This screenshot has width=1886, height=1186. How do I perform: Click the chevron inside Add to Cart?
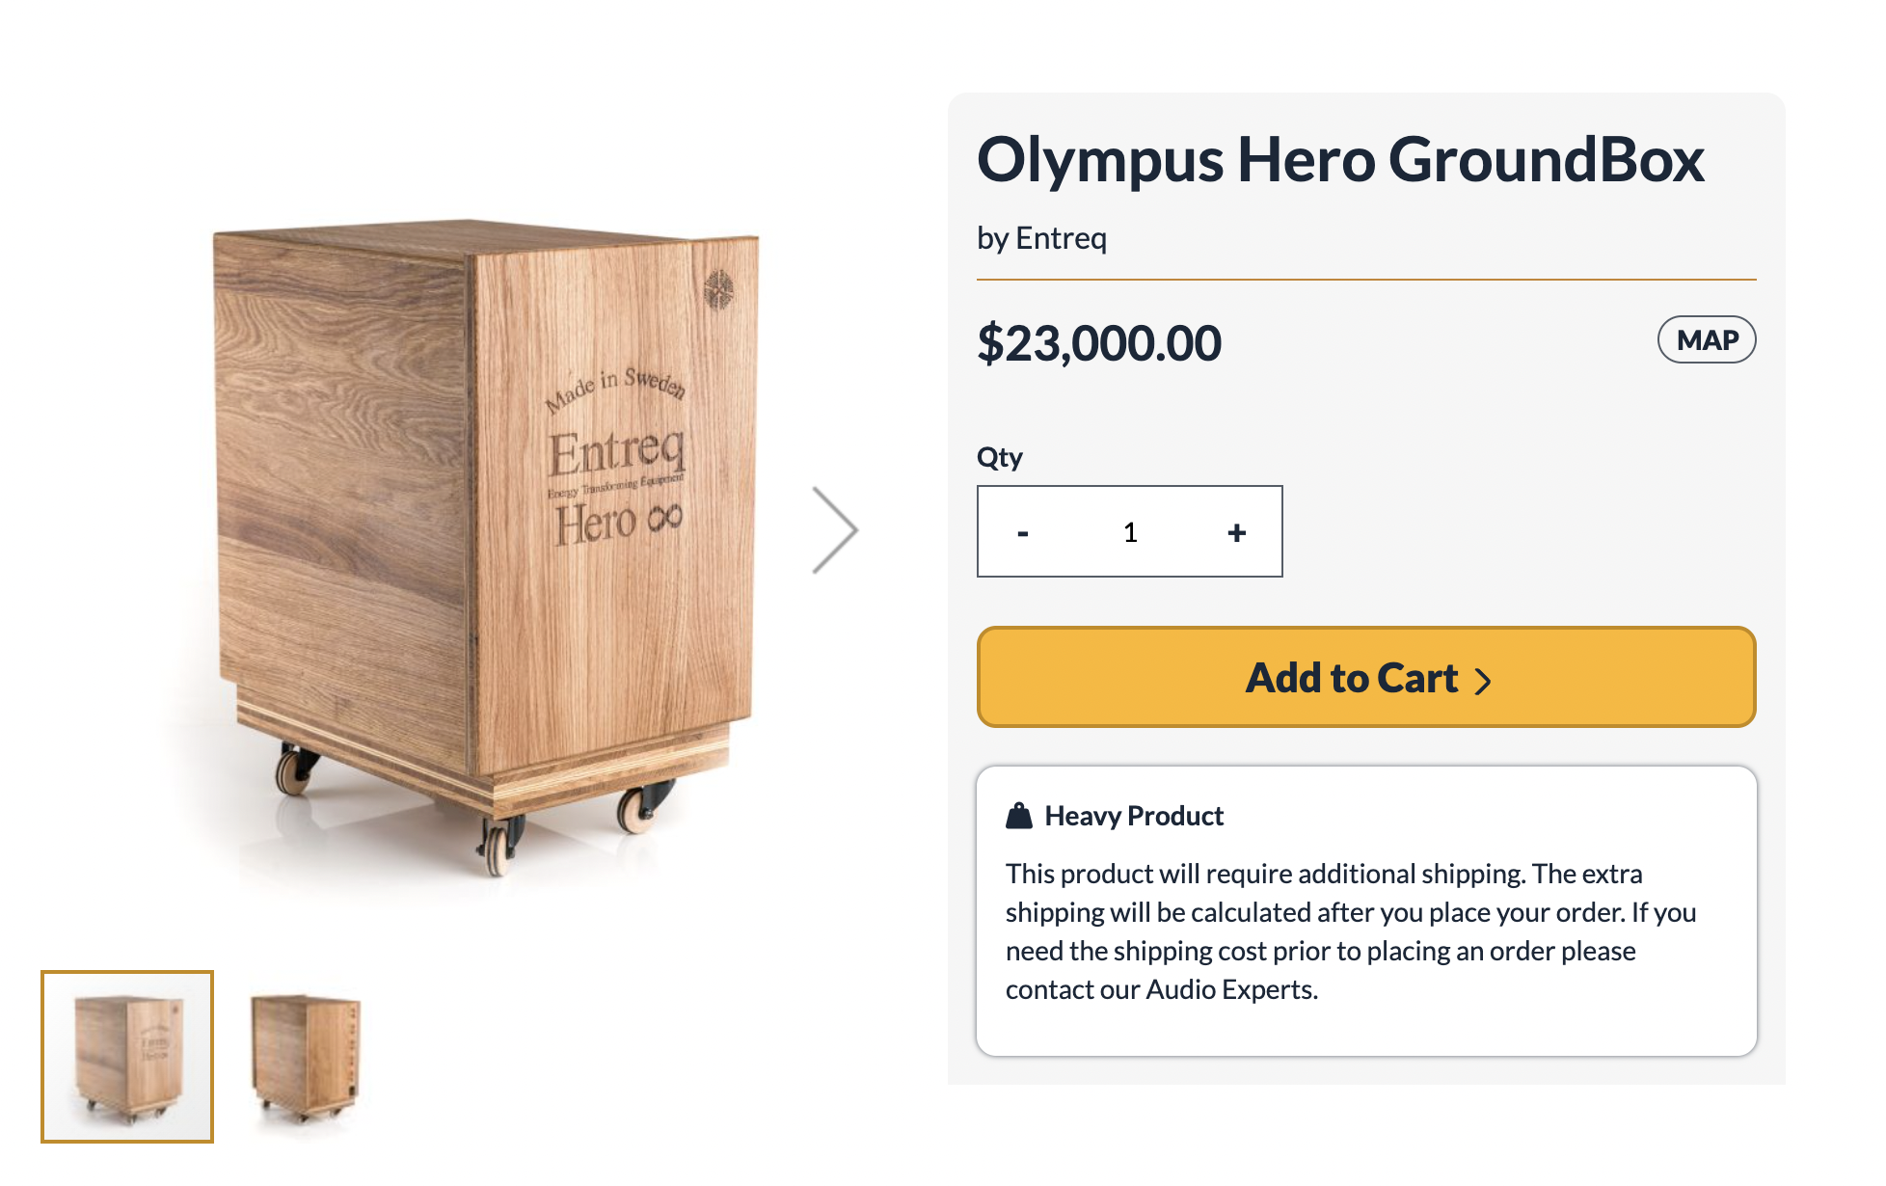pyautogui.click(x=1483, y=681)
